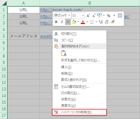Open accounting format dropdown arrow
140x119 pixels.
tap(104, 16)
